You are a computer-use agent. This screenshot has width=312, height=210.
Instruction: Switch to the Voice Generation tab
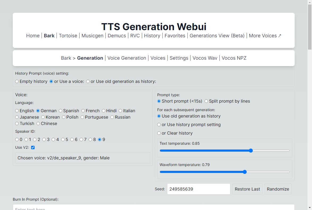(127, 58)
